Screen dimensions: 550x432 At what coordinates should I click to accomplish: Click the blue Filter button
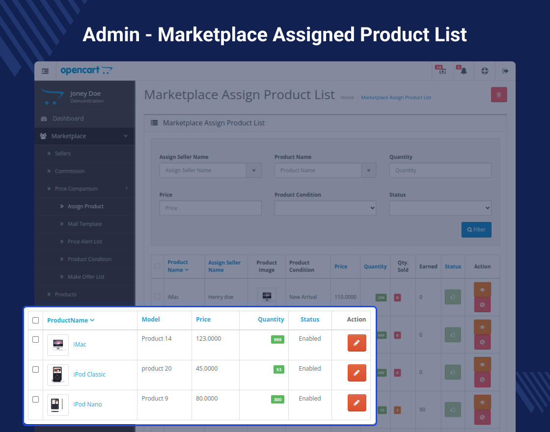pyautogui.click(x=476, y=230)
